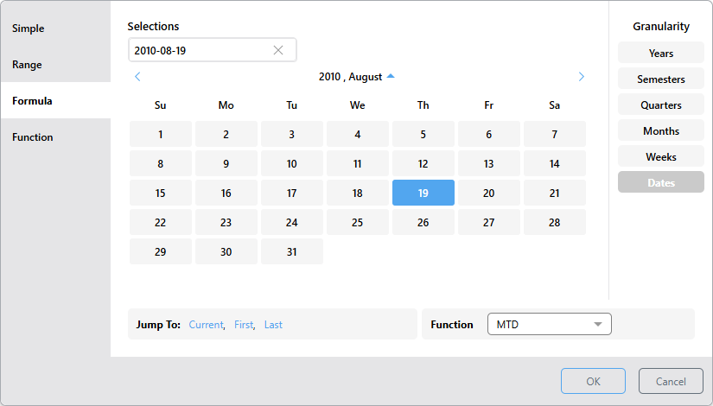Switch to the Simple tab
This screenshot has height=406, width=713.
click(x=29, y=29)
